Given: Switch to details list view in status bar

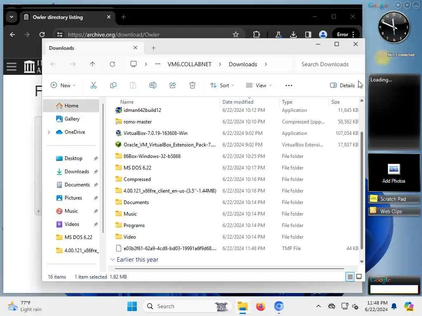Looking at the screenshot, I should pyautogui.click(x=350, y=276).
